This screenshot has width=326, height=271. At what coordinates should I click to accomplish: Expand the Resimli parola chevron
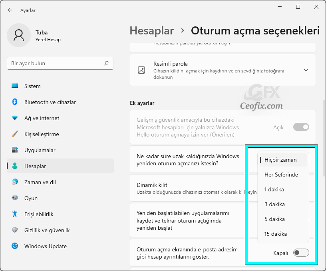(306, 70)
